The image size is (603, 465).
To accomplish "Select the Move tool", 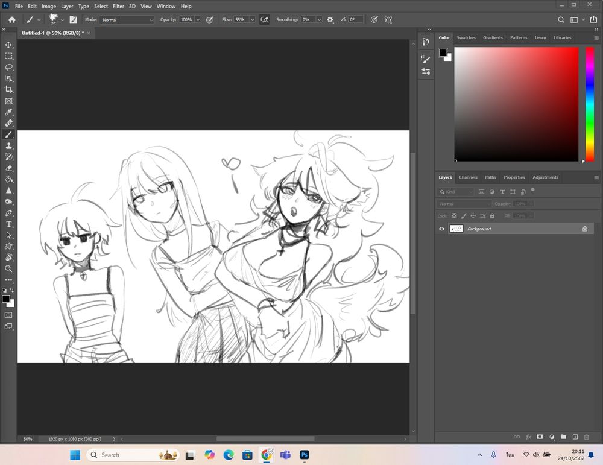I will click(8, 45).
